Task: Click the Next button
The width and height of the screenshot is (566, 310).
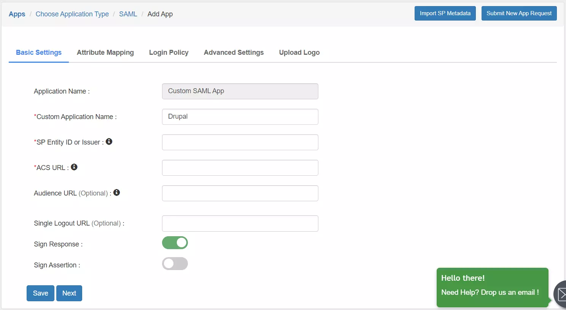Action: (x=69, y=293)
